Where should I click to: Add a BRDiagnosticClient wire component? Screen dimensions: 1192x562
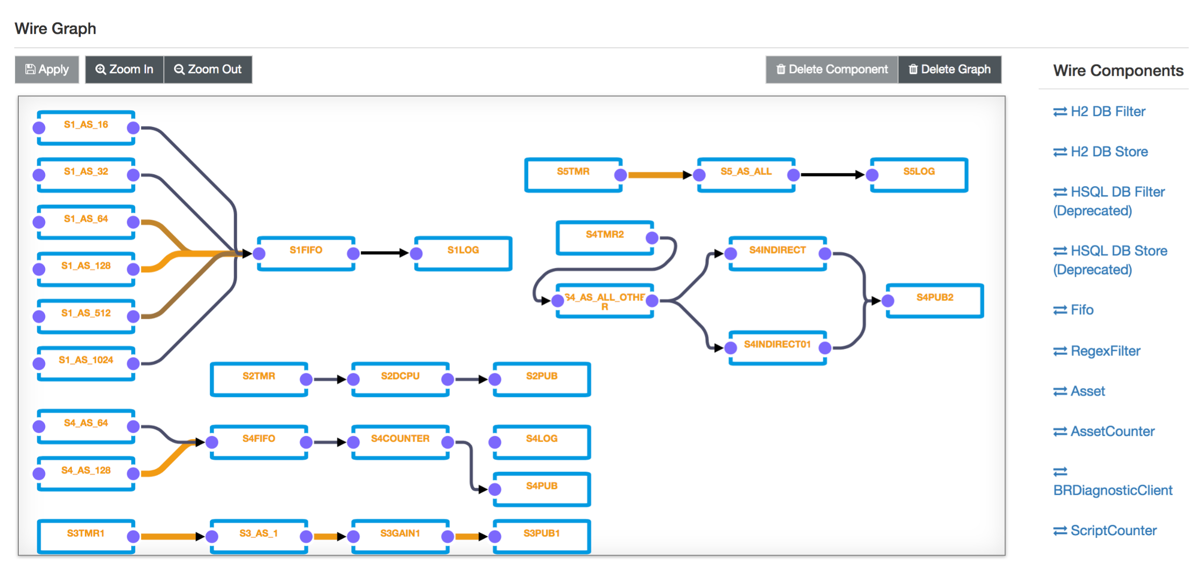(1112, 481)
